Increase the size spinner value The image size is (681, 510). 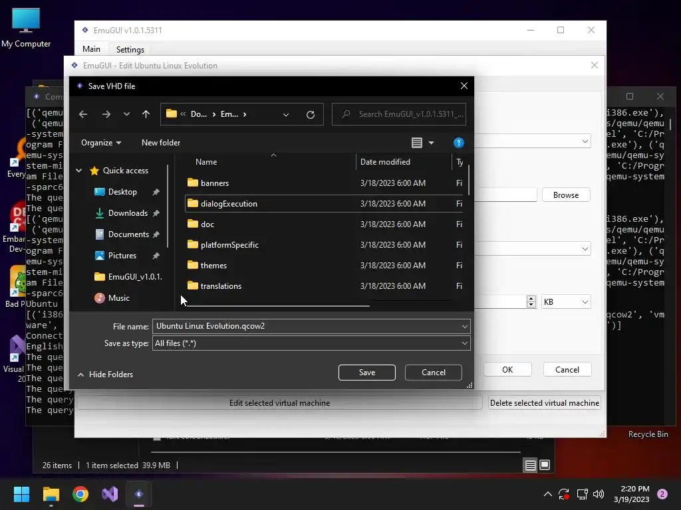tap(531, 298)
